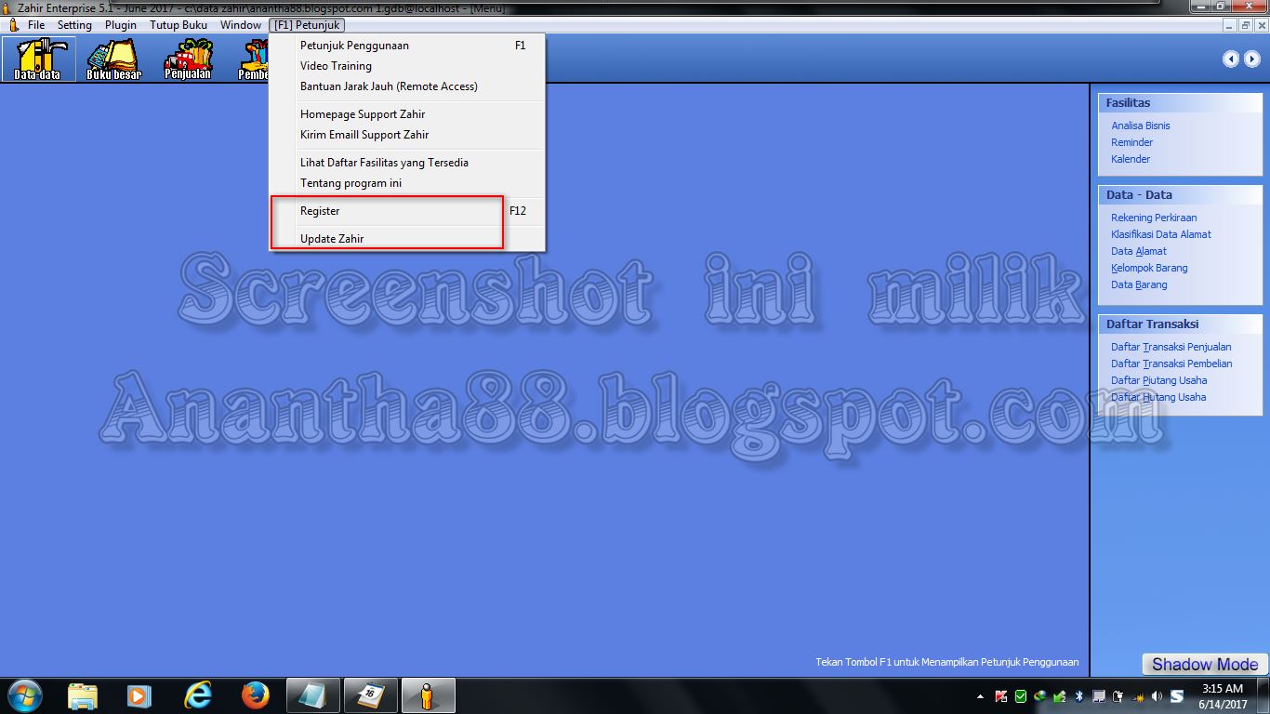Choose Register from the Petunjuk menu
The image size is (1270, 714).
pos(406,211)
